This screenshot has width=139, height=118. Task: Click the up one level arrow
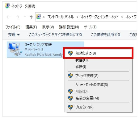coord(31,17)
